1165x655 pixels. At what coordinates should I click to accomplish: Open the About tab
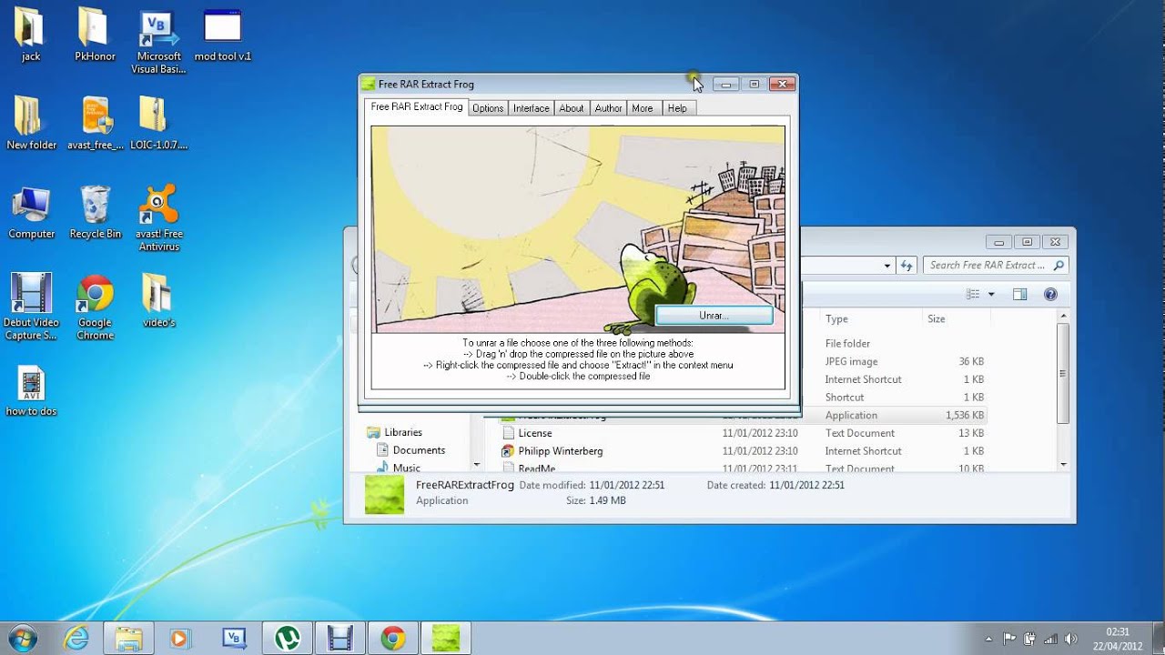[x=572, y=108]
